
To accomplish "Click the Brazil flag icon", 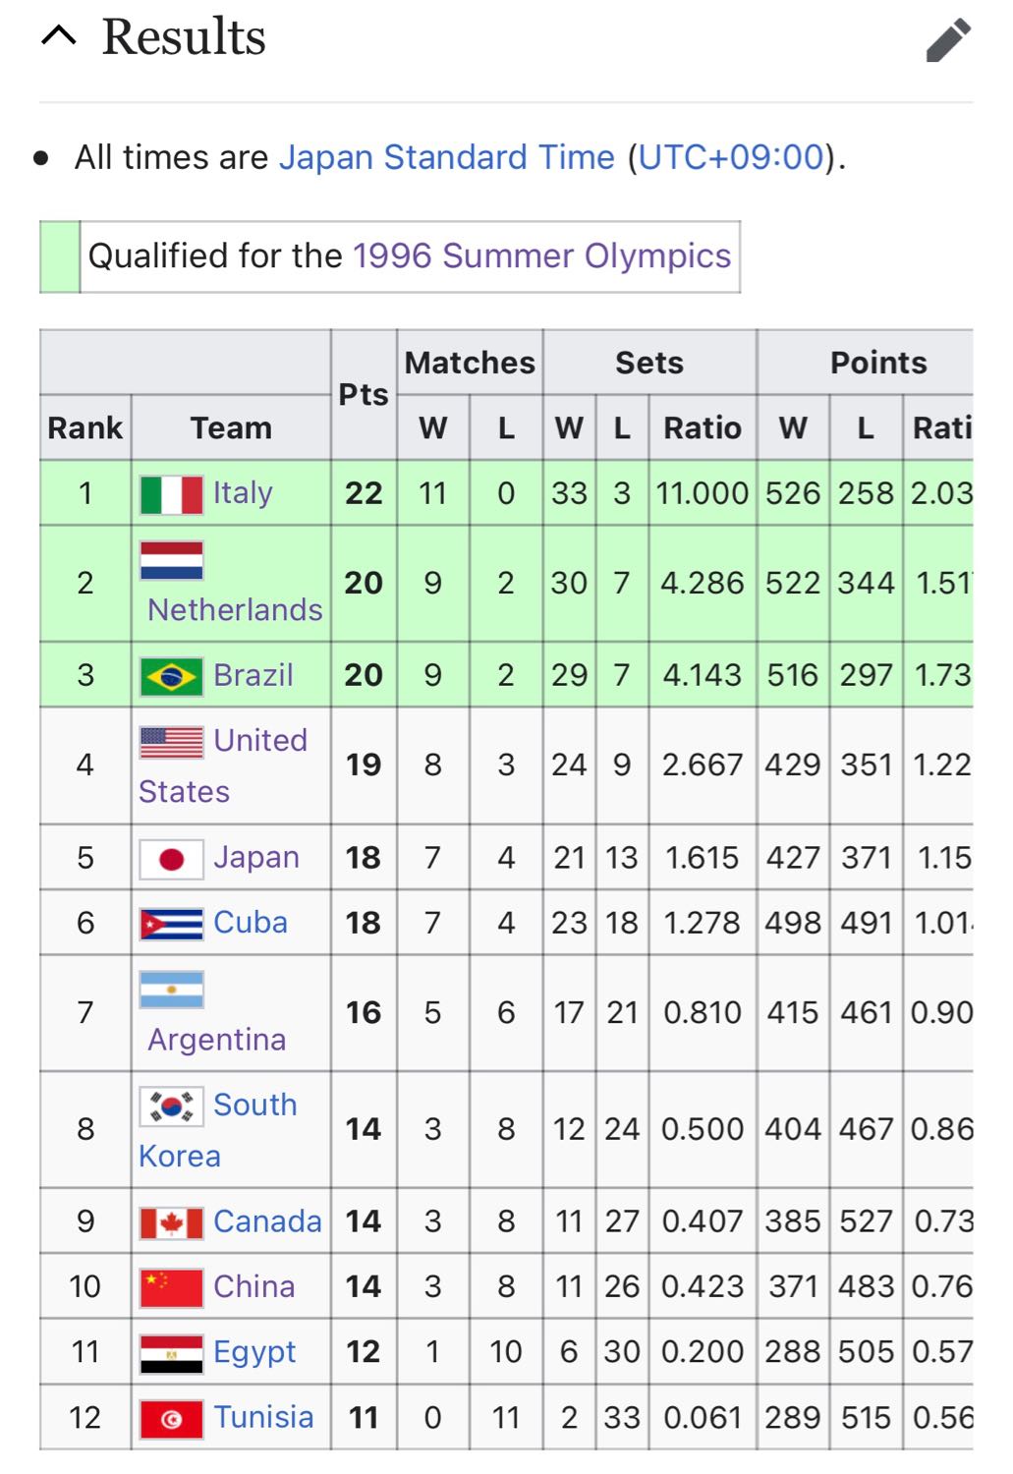I will [172, 676].
